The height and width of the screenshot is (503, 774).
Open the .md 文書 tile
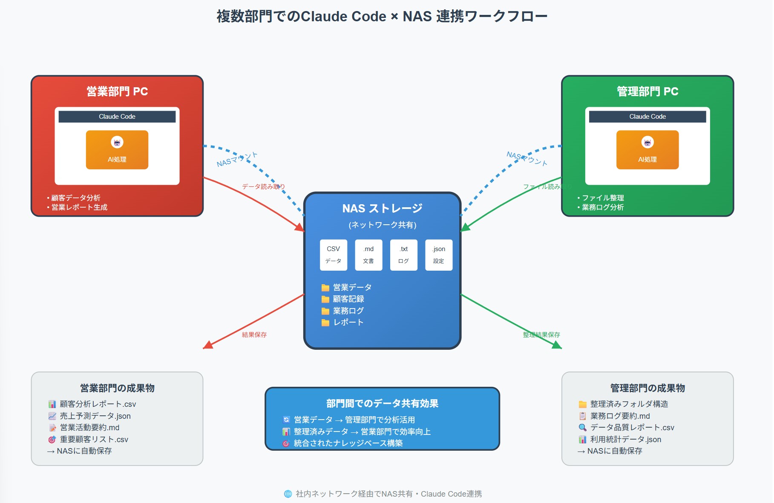pos(368,255)
